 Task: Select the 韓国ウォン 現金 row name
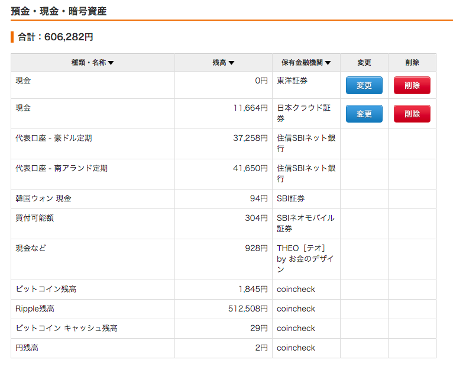coord(43,198)
